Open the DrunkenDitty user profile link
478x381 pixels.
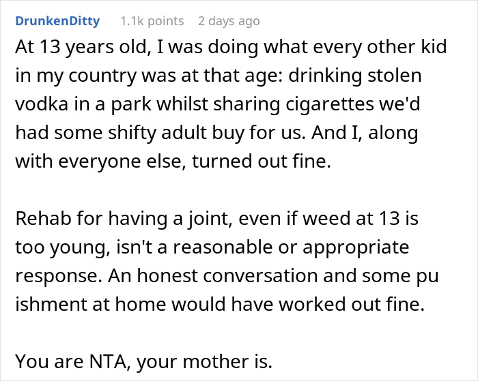tap(57, 21)
